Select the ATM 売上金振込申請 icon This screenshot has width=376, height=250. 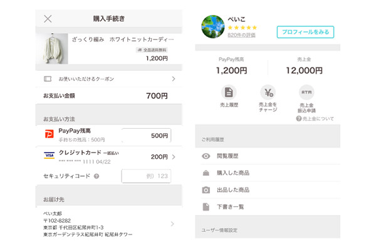pyautogui.click(x=306, y=92)
